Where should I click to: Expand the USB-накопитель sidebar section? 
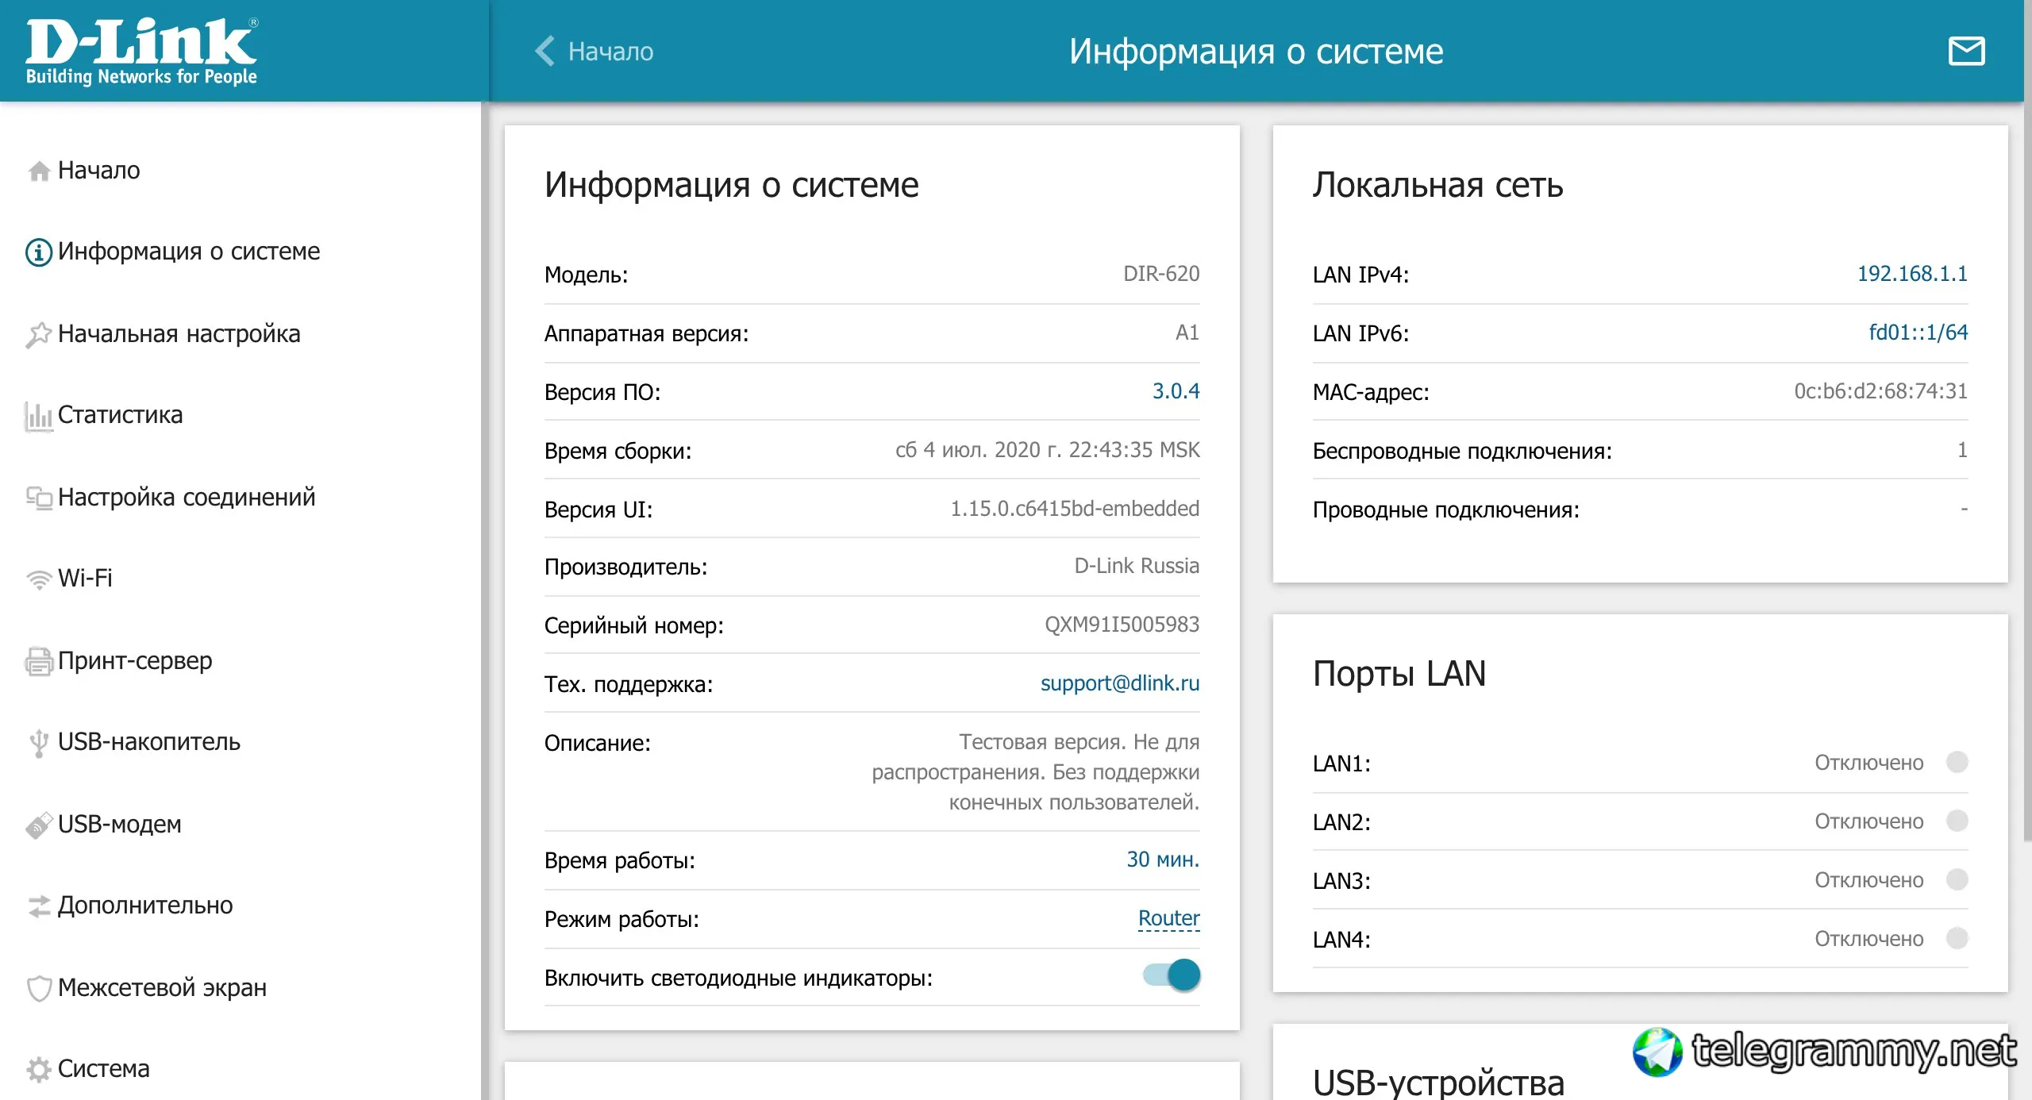tap(149, 742)
